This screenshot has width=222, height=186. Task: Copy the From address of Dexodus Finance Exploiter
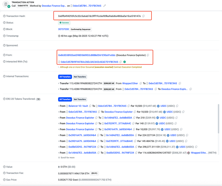[148, 55]
